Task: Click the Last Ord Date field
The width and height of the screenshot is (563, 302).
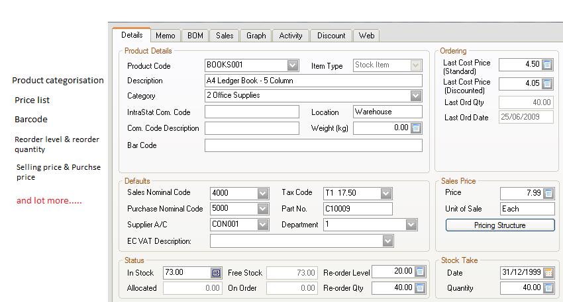Action: click(526, 117)
